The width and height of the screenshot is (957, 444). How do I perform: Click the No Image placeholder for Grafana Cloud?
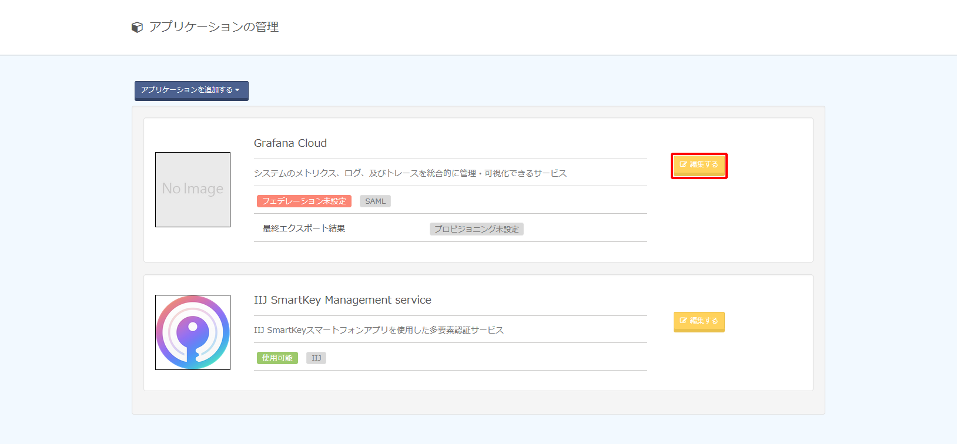pos(193,190)
